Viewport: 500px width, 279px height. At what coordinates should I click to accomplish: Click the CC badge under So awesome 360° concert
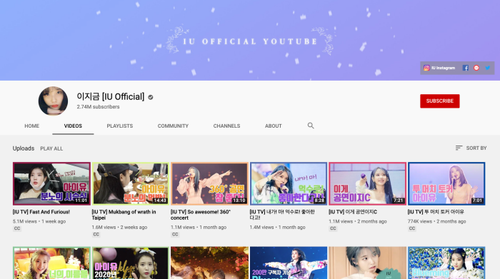(x=175, y=235)
